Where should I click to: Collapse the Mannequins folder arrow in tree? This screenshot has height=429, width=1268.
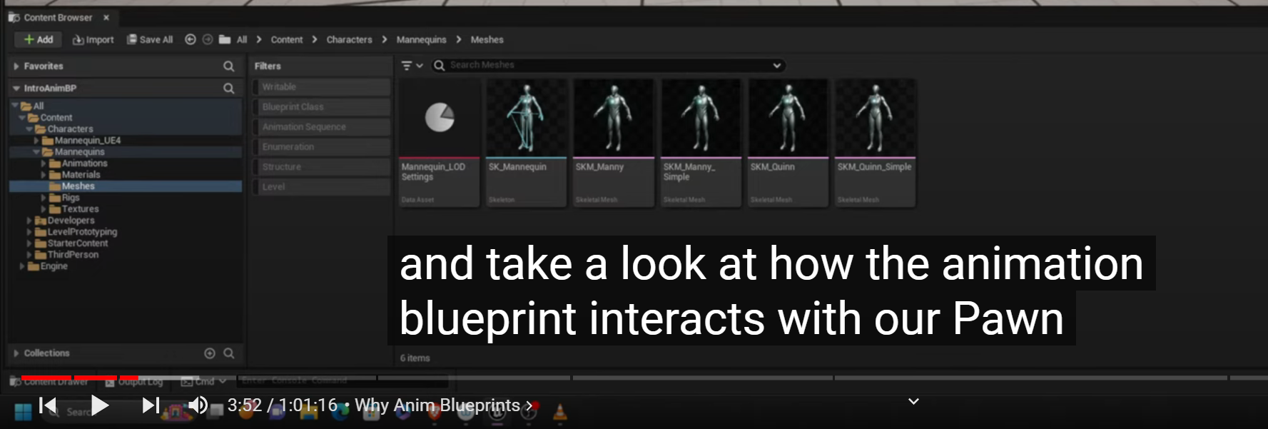pos(36,152)
